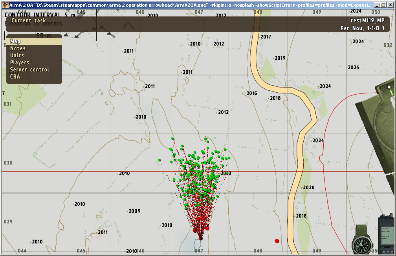Viewport: 396px width, 256px height.
Task: Open the CBA entry
Action: 34,77
